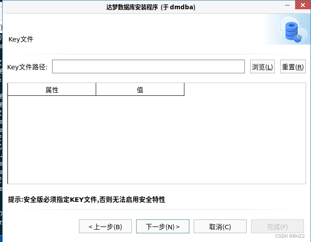Click the Key文件 page heading
This screenshot has width=311, height=242.
click(21, 39)
